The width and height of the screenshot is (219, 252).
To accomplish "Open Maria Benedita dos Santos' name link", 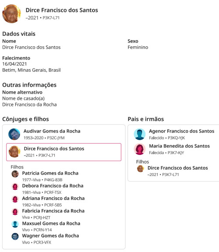I will click(x=180, y=146).
